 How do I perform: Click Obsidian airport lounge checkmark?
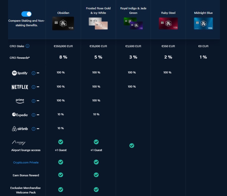coord(61,142)
